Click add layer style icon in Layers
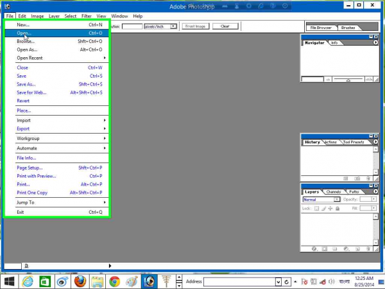Image resolution: width=385 pixels, height=289 pixels. 314,249
